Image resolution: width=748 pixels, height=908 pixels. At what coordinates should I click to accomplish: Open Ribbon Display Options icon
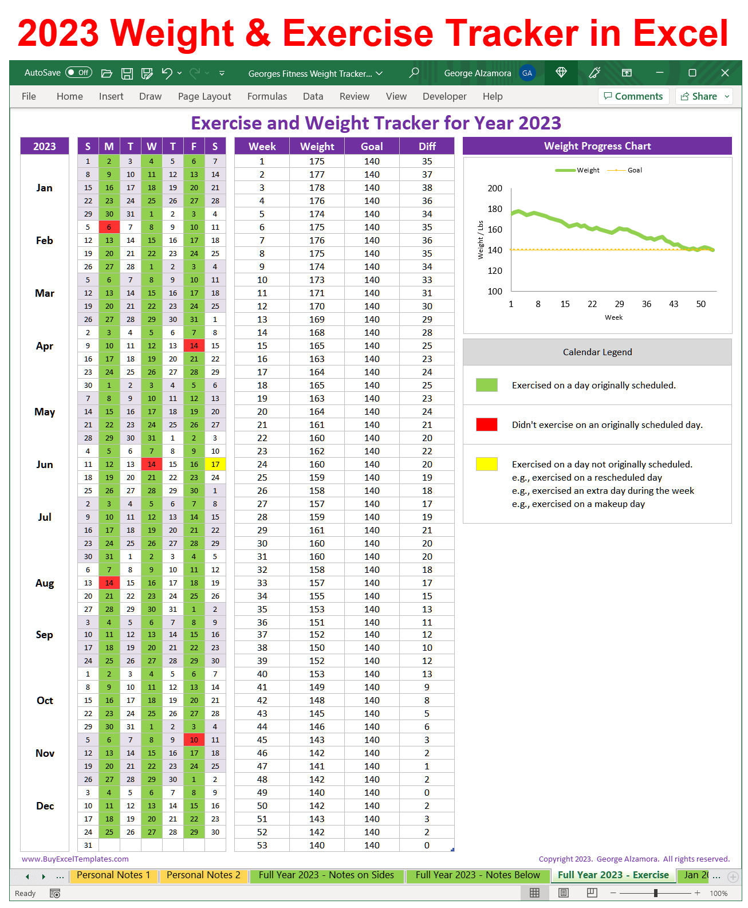click(627, 73)
